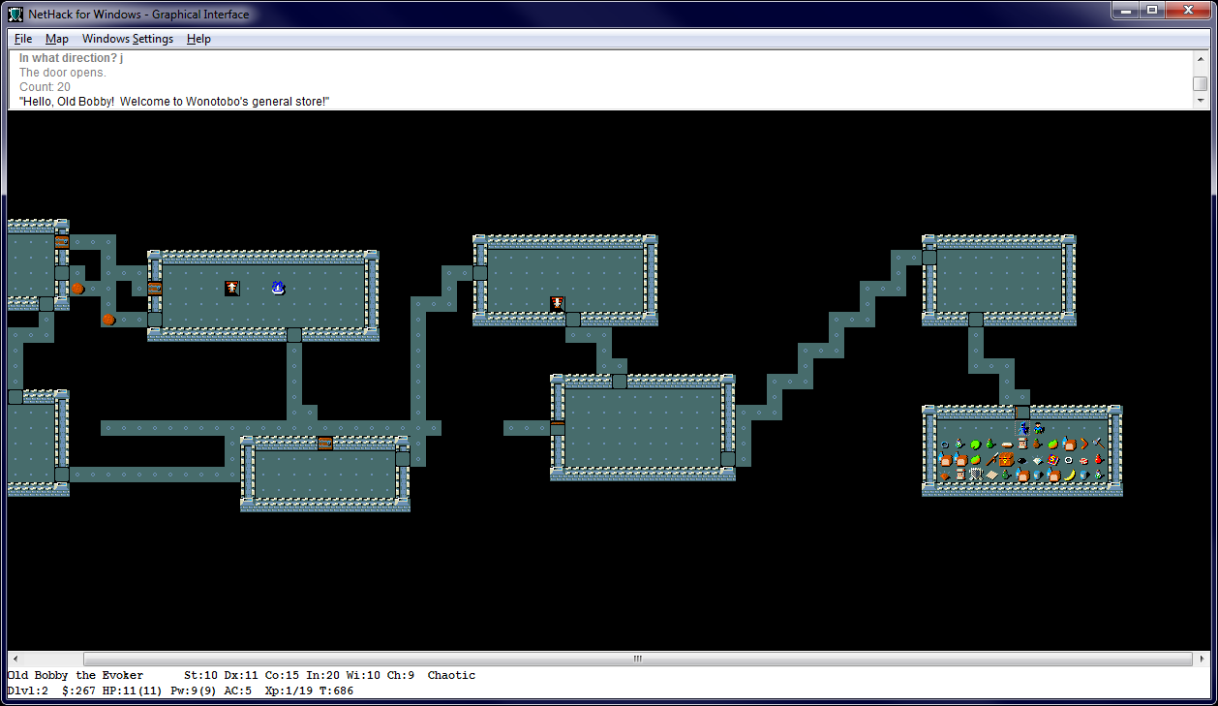Click the boulder next to the leftmost room
The height and width of the screenshot is (706, 1218).
[77, 289]
